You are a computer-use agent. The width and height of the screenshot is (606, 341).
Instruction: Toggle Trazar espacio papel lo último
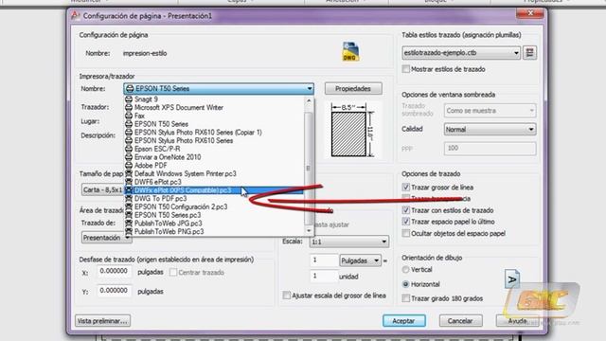pos(406,222)
